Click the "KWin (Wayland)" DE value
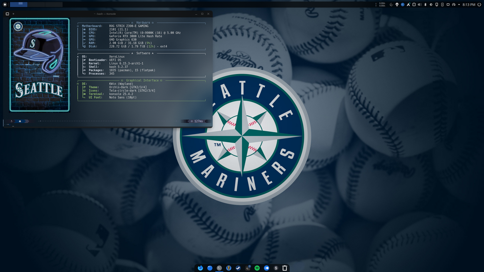The height and width of the screenshot is (272, 484). [121, 84]
